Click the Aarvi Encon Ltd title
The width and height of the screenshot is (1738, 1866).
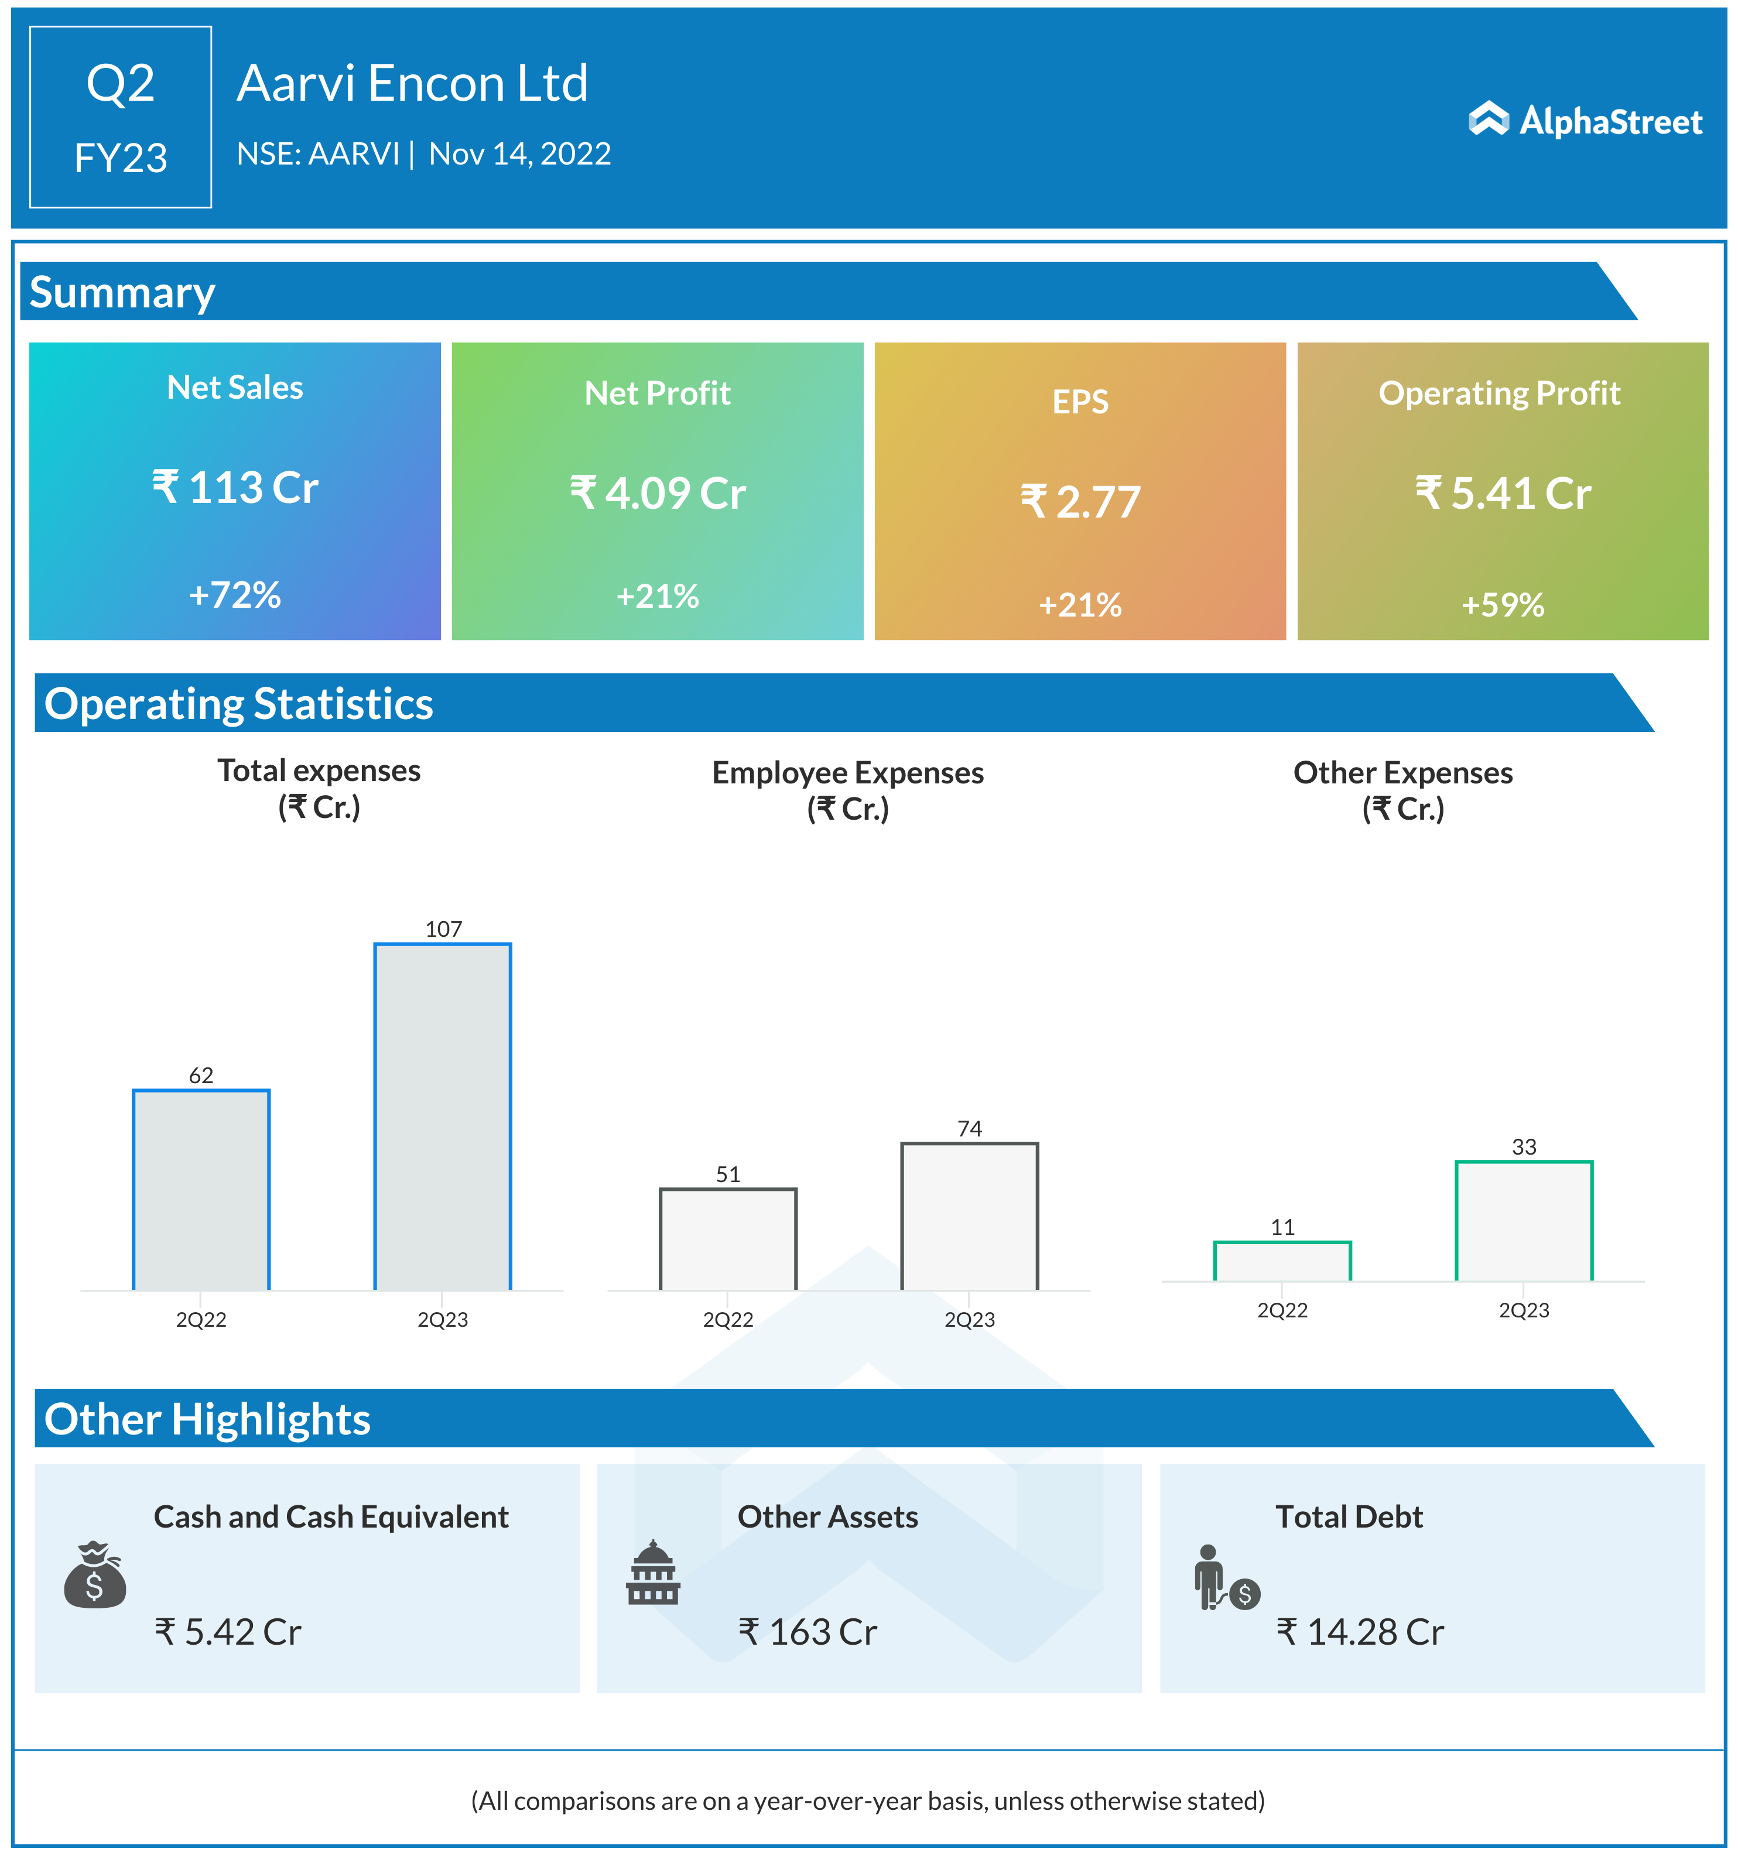coord(412,84)
